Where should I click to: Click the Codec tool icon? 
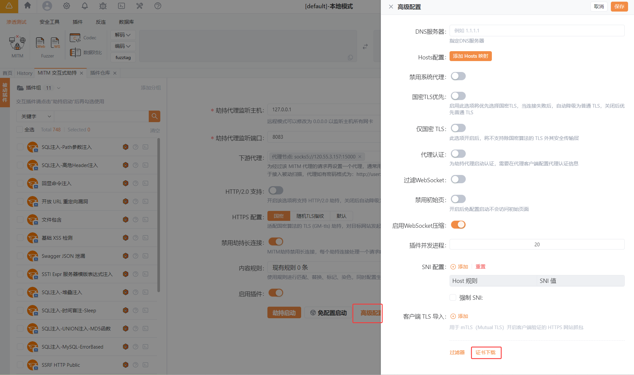(x=75, y=38)
